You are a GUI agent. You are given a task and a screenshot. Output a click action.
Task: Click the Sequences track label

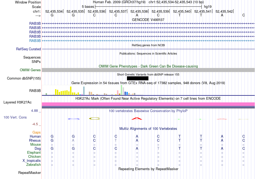[32, 57]
